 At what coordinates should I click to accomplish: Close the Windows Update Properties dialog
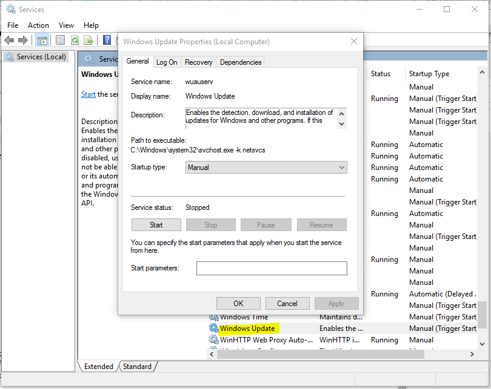pos(354,41)
